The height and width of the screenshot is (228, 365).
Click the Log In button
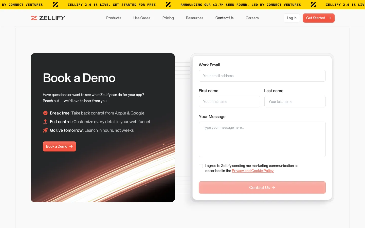pos(291,18)
